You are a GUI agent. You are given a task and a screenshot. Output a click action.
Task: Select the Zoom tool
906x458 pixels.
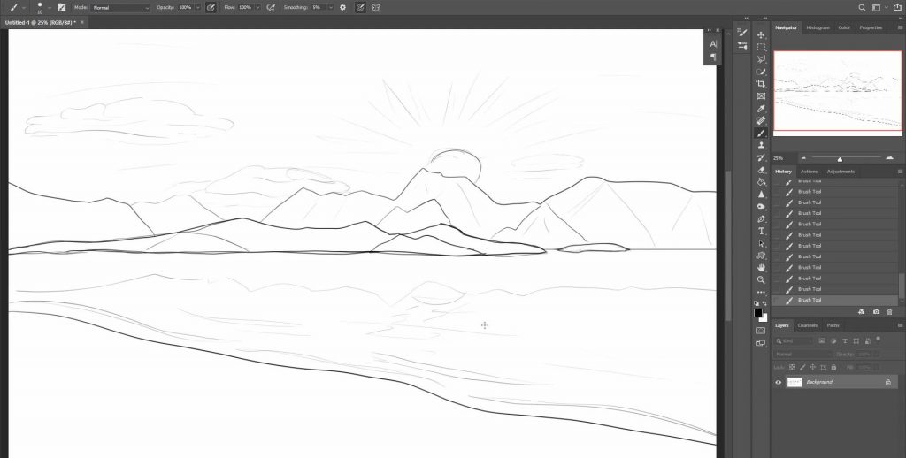click(x=761, y=279)
